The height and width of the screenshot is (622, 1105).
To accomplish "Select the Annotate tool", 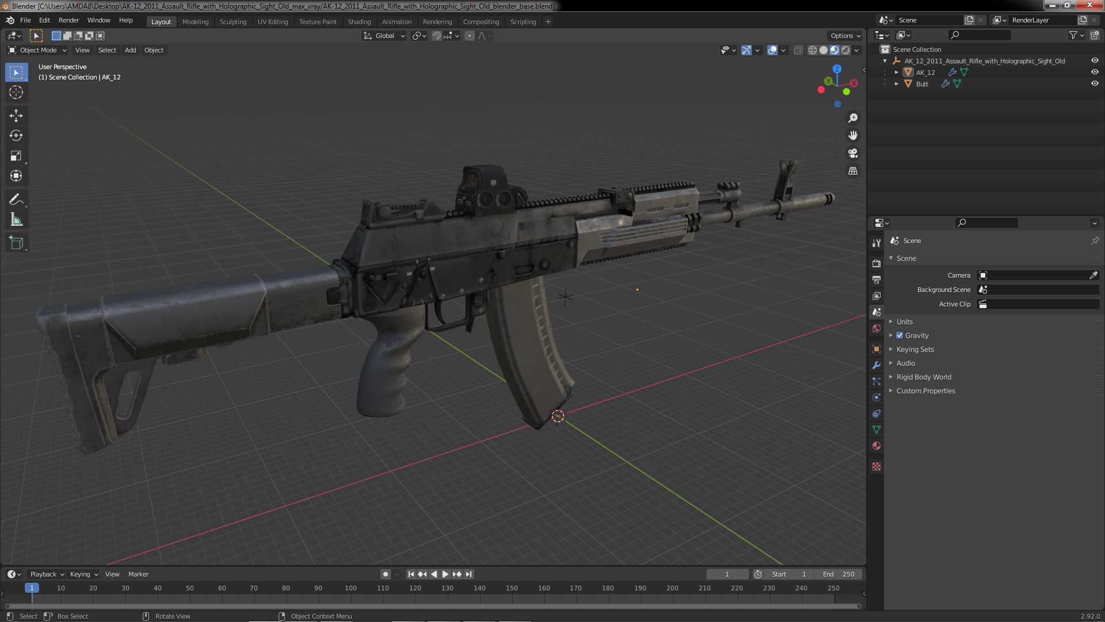I will click(x=16, y=200).
